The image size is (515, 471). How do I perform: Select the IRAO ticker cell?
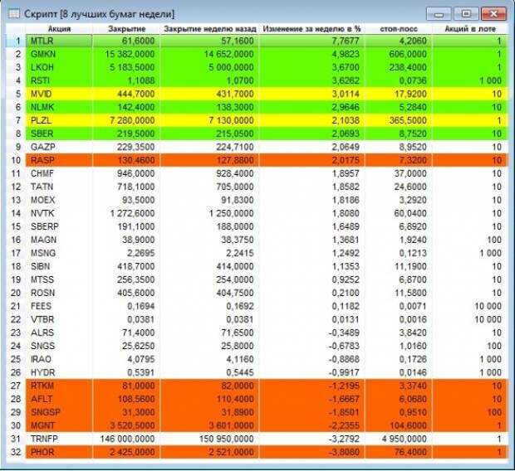click(x=59, y=360)
